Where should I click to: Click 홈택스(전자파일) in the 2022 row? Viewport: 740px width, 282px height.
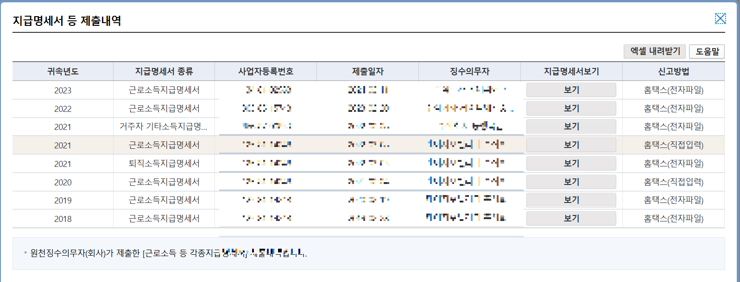pyautogui.click(x=674, y=109)
